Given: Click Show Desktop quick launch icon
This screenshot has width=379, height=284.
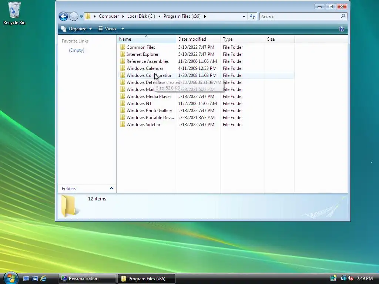Looking at the screenshot, I should point(26,278).
